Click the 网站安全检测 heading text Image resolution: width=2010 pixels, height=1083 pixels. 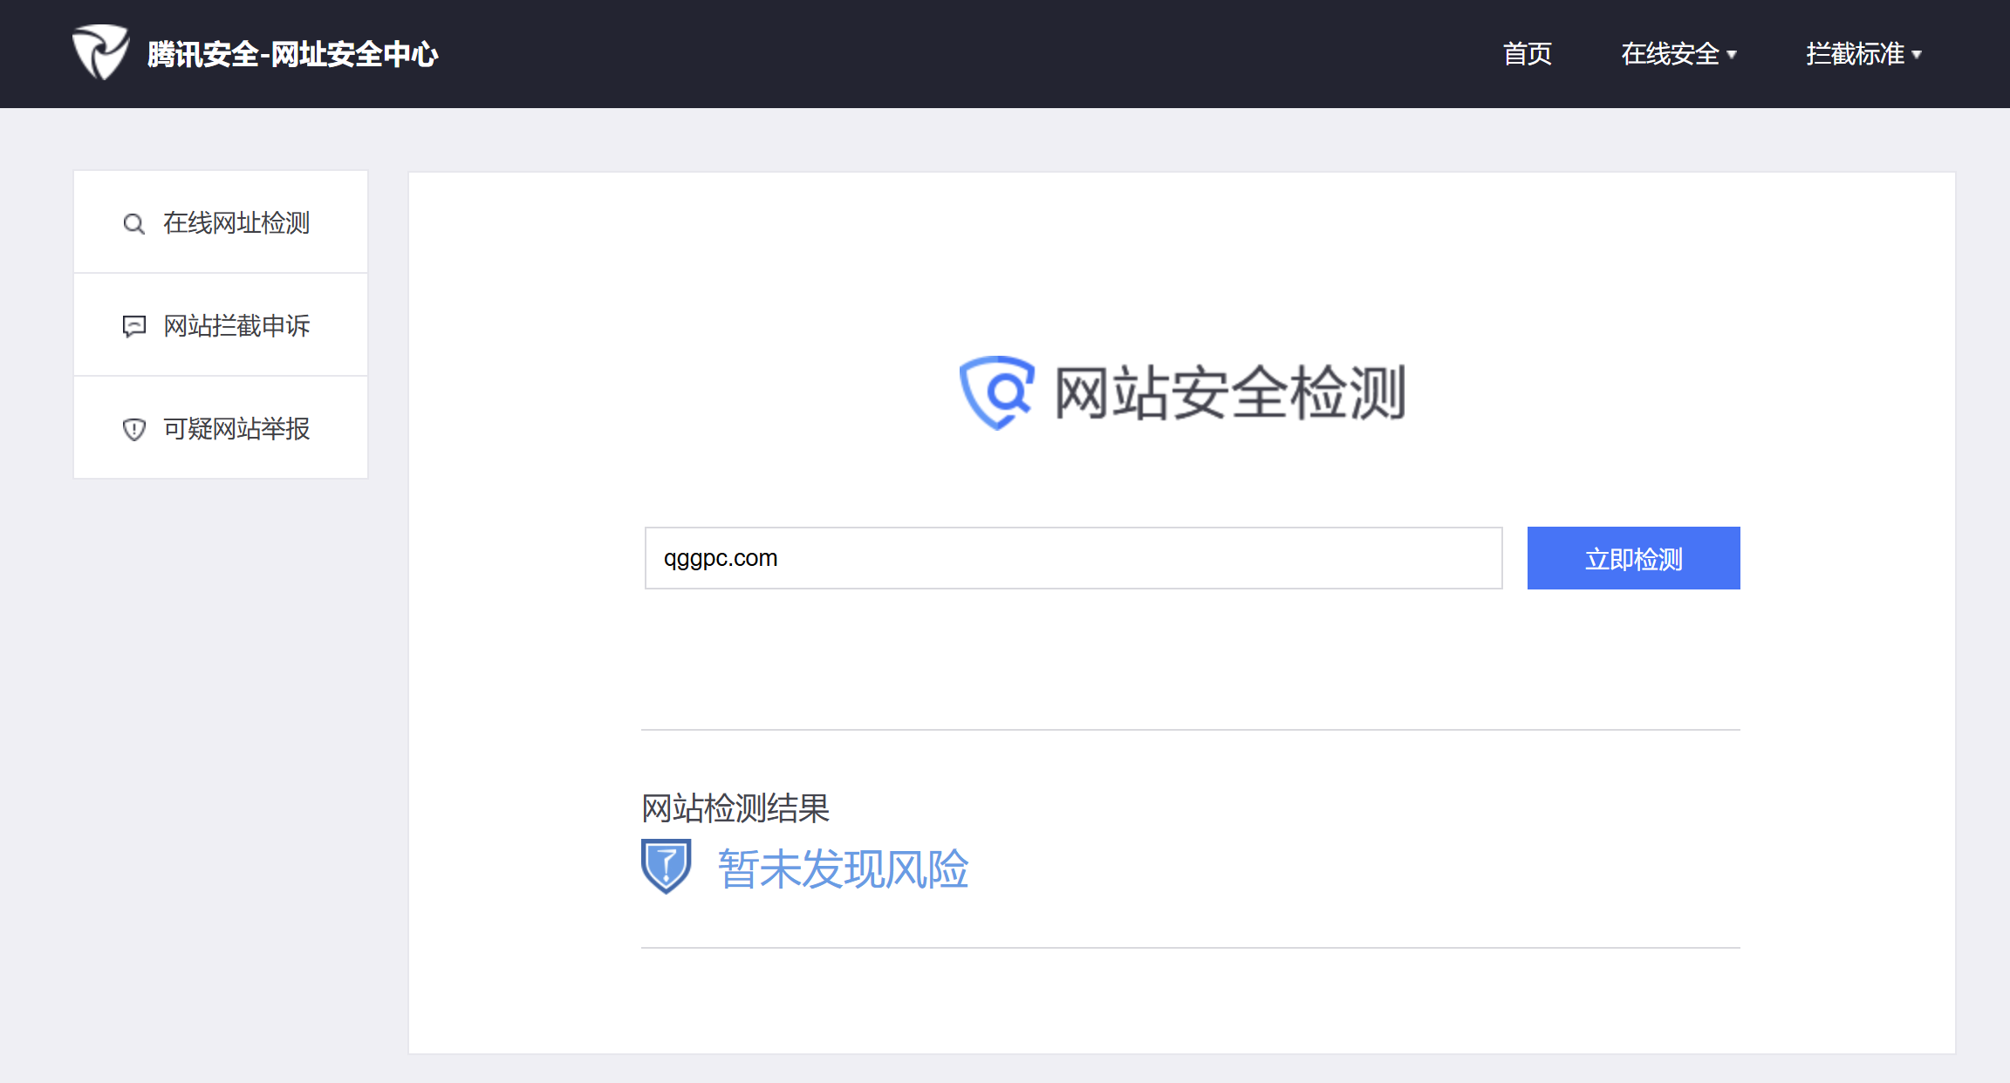pos(1230,392)
